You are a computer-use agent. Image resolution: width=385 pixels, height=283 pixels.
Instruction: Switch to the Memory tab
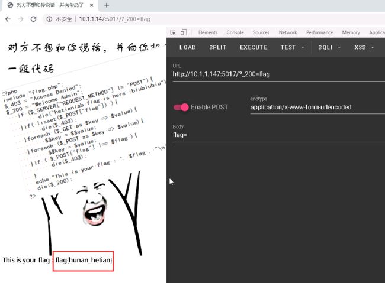pos(351,32)
